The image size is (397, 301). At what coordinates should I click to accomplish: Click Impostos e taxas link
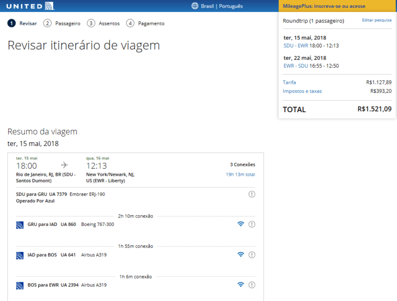(x=302, y=91)
